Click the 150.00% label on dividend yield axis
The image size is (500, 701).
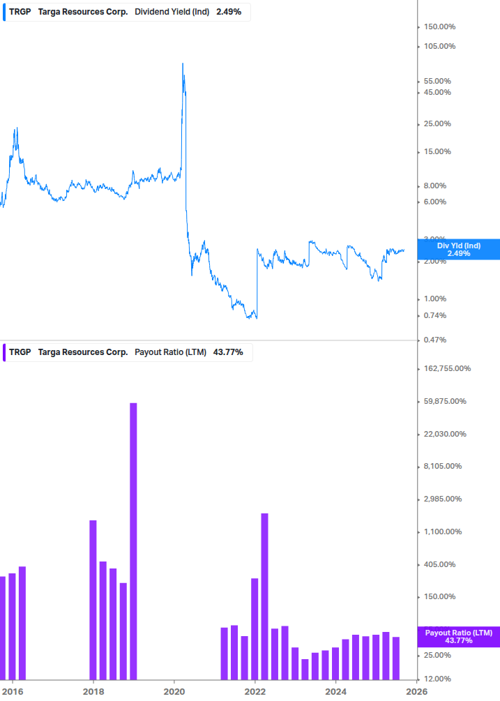439,27
